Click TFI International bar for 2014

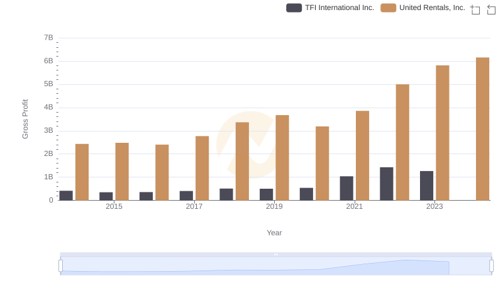tap(66, 196)
